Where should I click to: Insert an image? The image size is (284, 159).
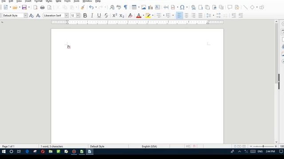[x=143, y=7]
